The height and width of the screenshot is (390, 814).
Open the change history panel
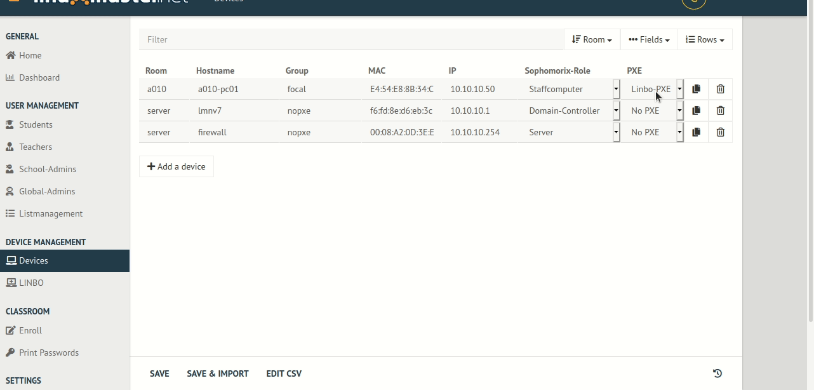(717, 373)
